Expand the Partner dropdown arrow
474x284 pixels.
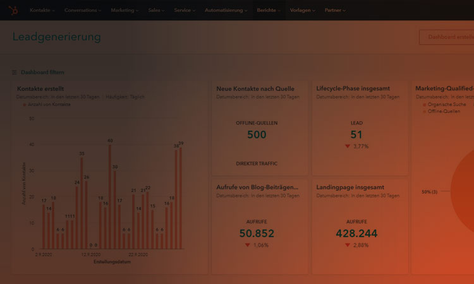click(x=344, y=11)
